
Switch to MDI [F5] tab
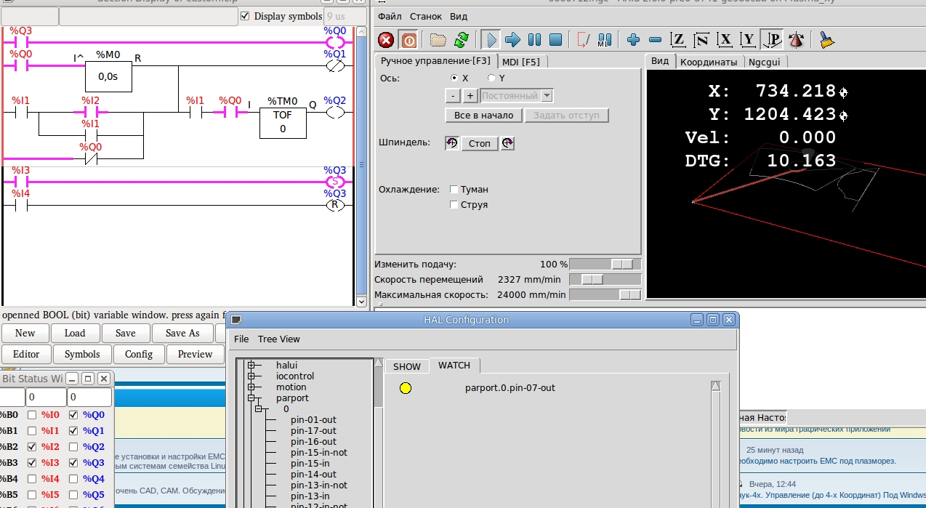pyautogui.click(x=522, y=62)
